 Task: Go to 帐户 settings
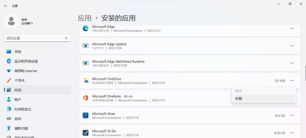[x=37, y=100]
